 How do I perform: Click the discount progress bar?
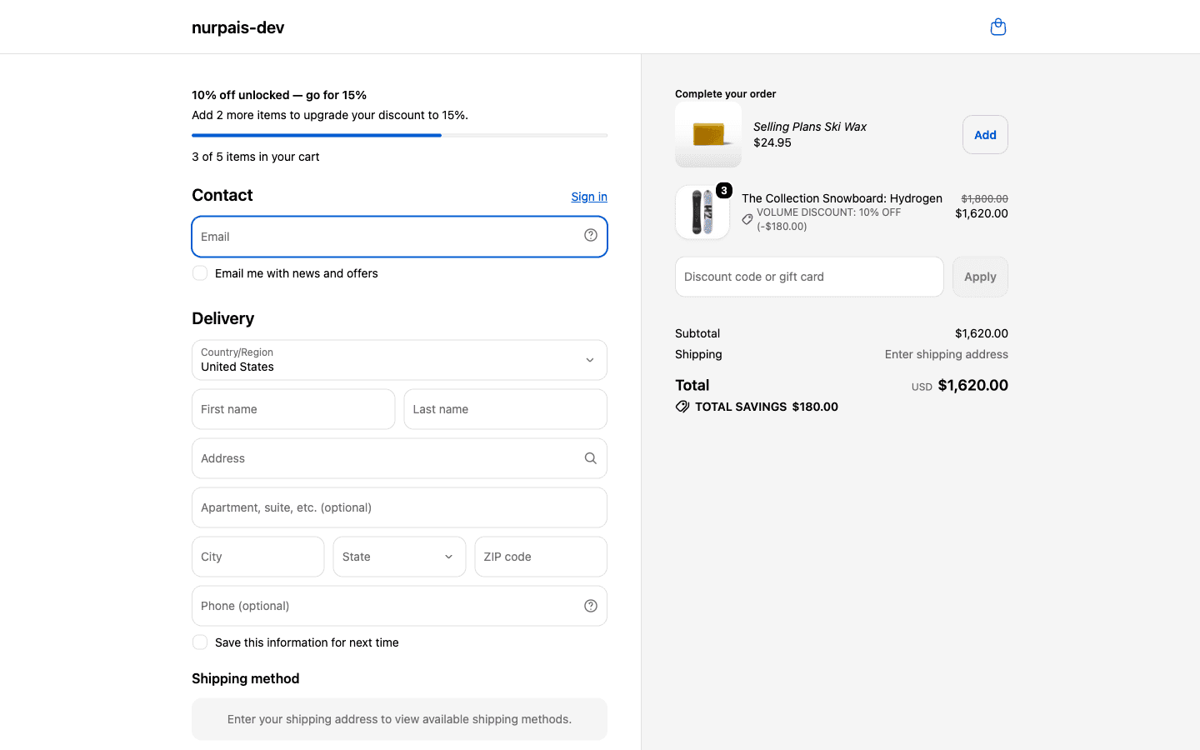399,135
